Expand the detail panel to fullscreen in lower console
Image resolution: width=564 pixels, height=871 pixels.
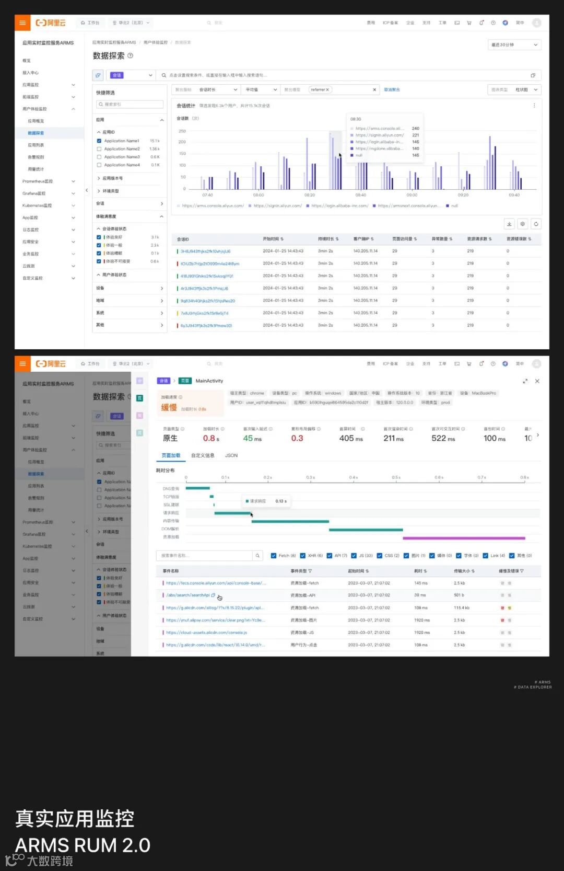[525, 381]
